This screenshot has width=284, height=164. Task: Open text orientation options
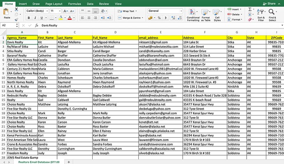tap(103, 11)
